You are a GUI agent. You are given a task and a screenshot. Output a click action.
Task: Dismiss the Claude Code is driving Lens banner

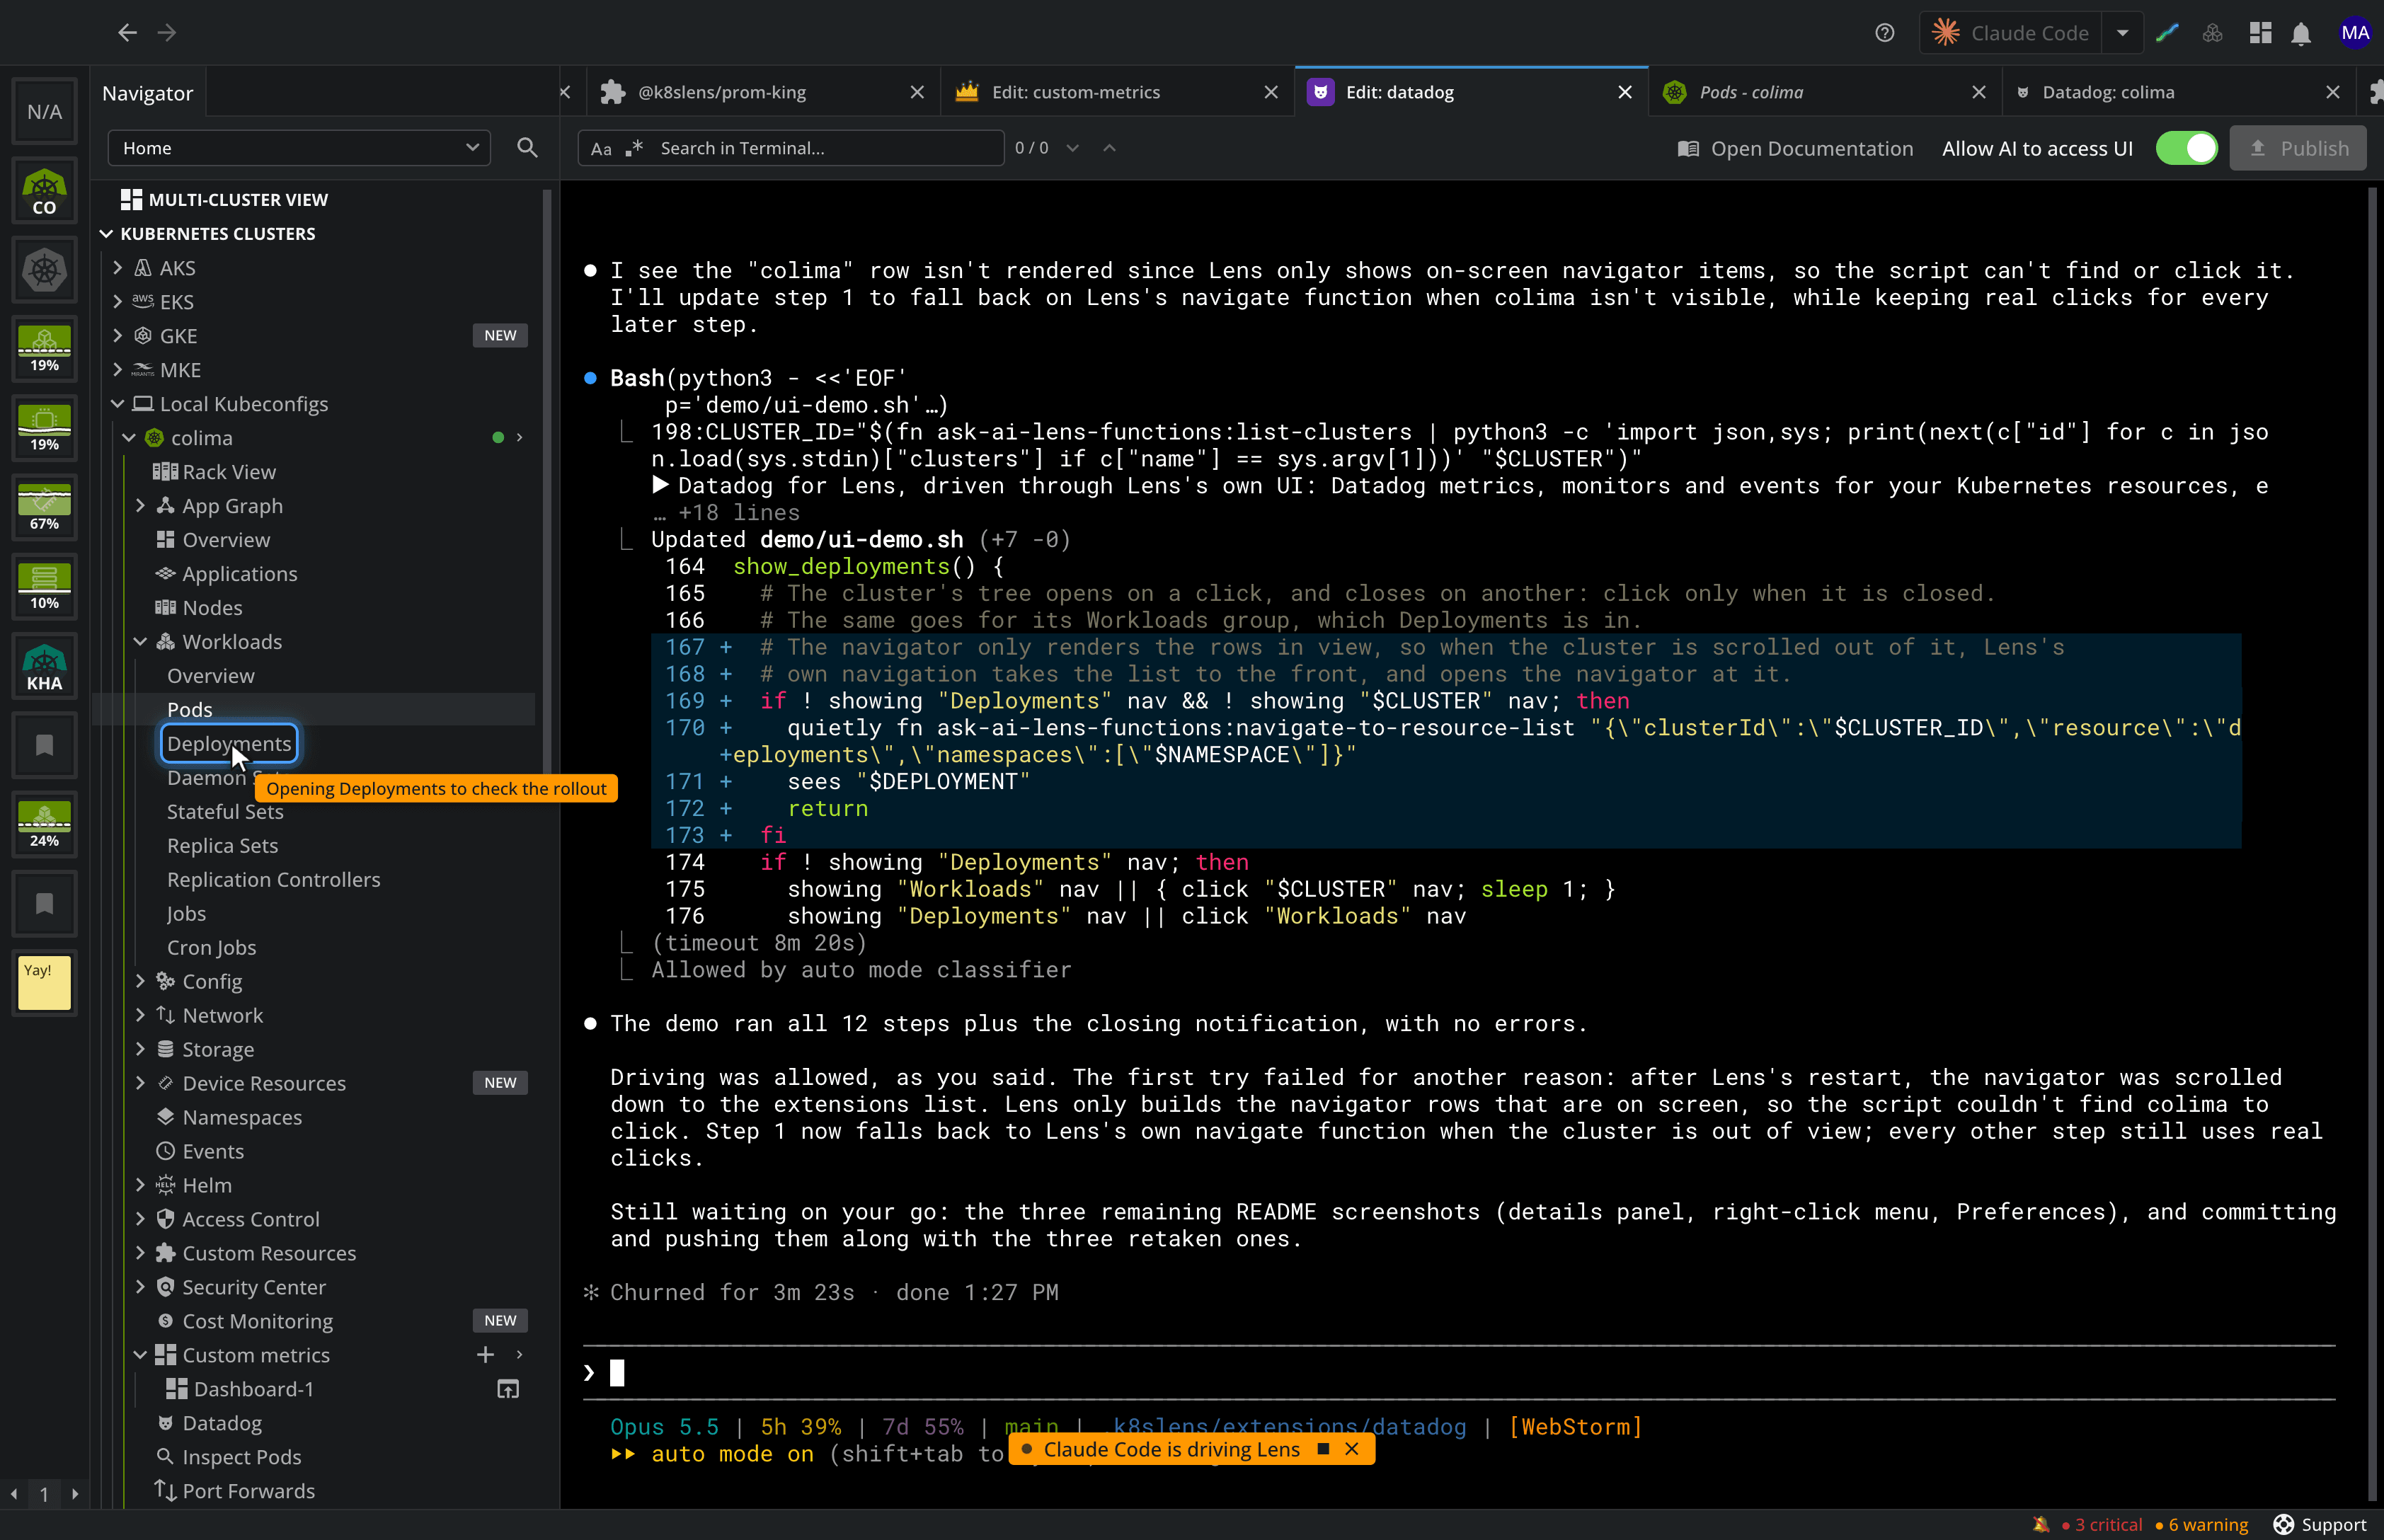pyautogui.click(x=1352, y=1449)
